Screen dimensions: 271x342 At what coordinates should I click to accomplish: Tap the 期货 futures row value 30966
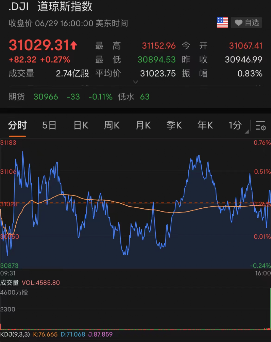coord(46,97)
